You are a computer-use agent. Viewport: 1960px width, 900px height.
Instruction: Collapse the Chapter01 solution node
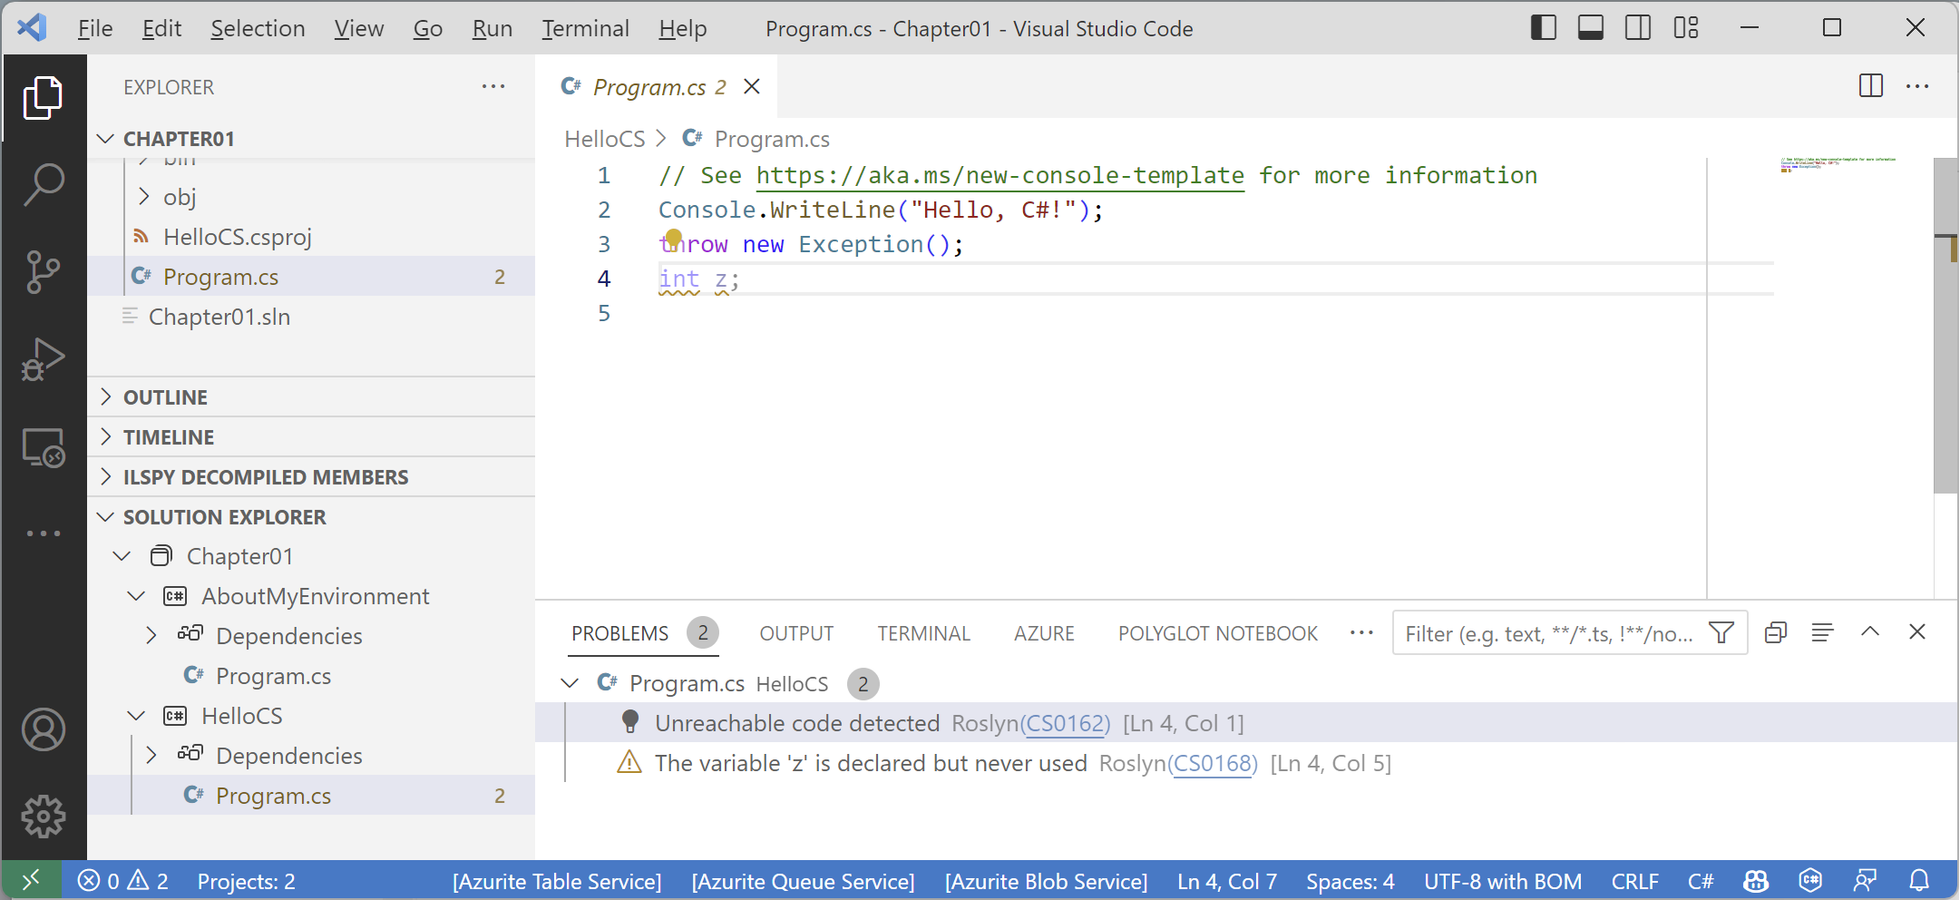122,556
